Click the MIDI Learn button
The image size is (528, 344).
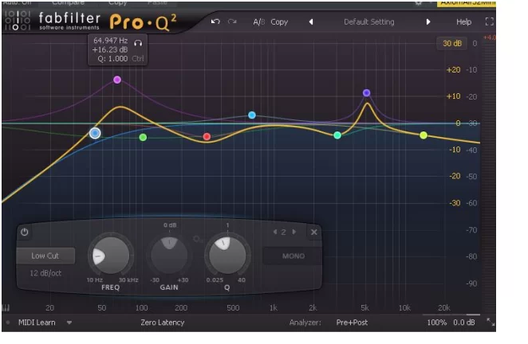tap(37, 322)
